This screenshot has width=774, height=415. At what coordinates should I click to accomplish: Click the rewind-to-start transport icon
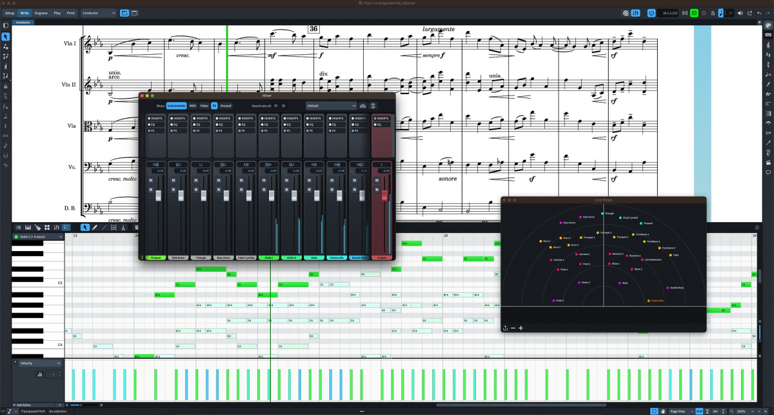[685, 13]
